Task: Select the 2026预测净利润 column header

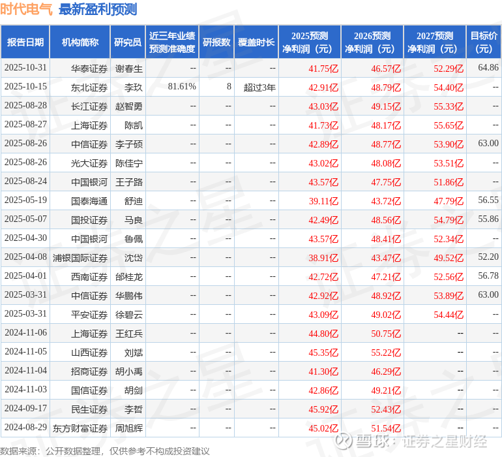Action: [372, 42]
